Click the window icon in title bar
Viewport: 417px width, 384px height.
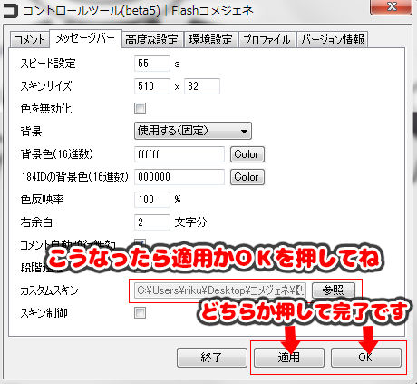tap(11, 11)
